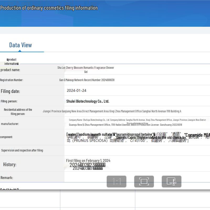Click the 'Supervision and inspection after filing' label

point(22,150)
